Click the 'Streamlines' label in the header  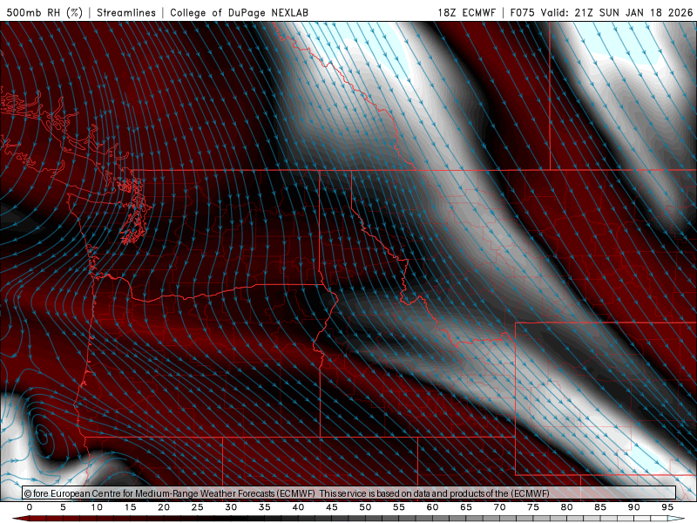(x=126, y=12)
